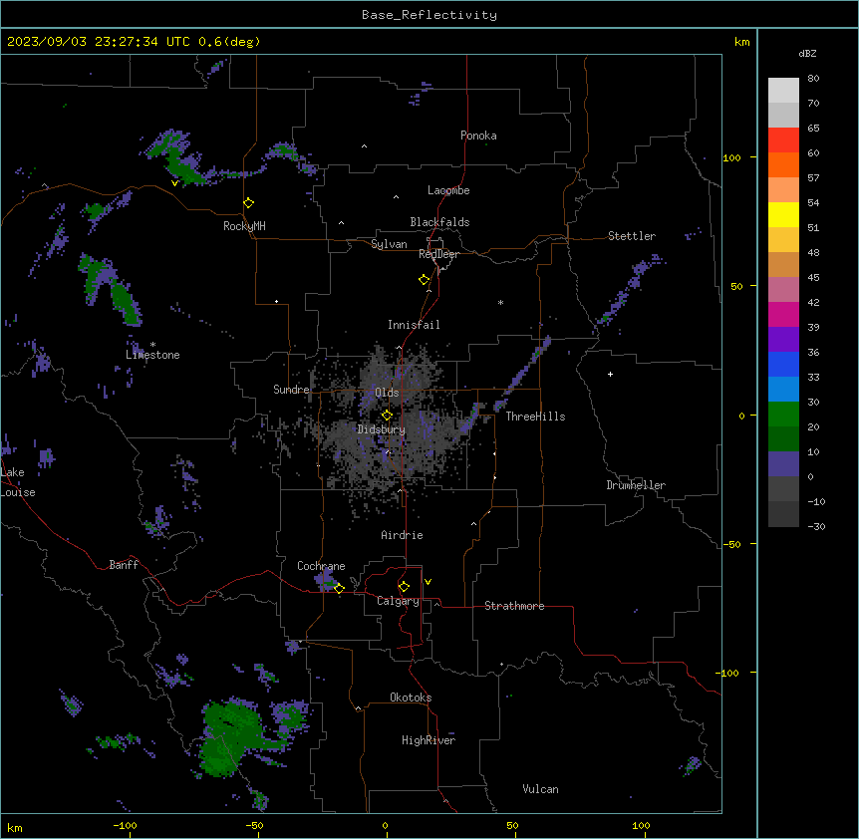
Task: Click the Banff town label
Action: [x=124, y=565]
